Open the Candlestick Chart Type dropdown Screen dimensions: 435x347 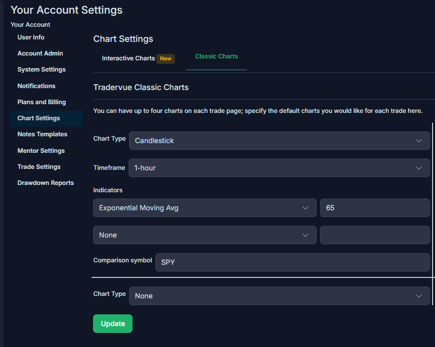tap(280, 141)
